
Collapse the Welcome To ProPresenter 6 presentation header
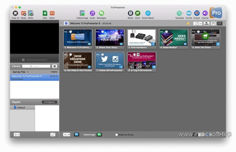coord(61,23)
